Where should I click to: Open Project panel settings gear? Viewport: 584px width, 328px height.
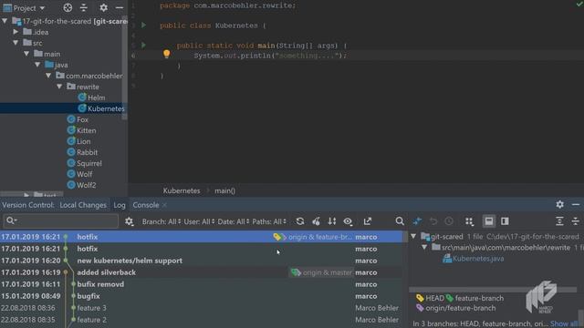(x=103, y=7)
